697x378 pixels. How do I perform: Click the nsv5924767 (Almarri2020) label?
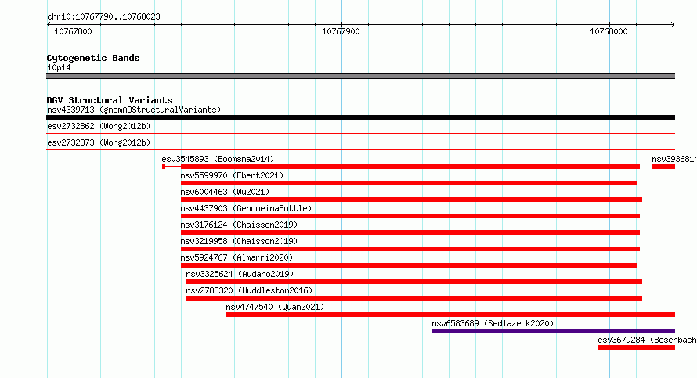point(237,257)
